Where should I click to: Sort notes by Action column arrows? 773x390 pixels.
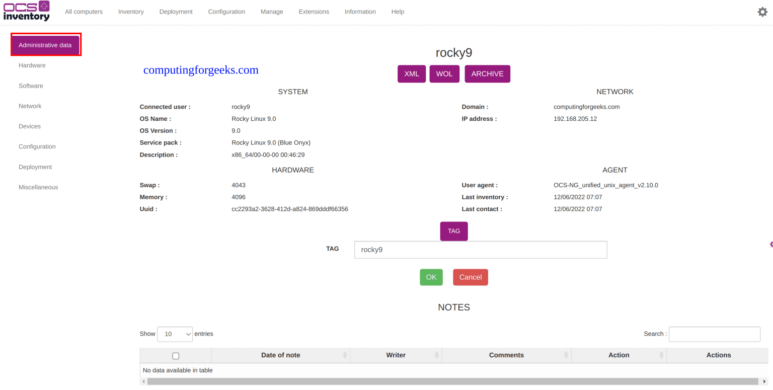[661, 355]
